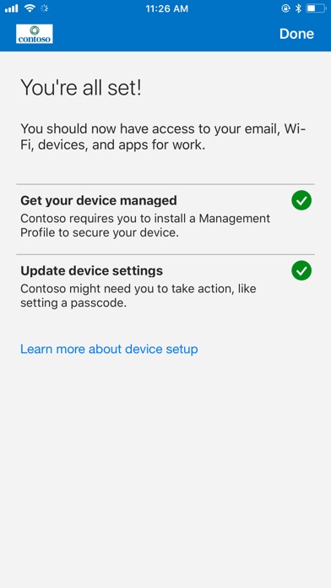Tap green checkmark beside Update device settings
The image size is (331, 588).
pos(301,270)
